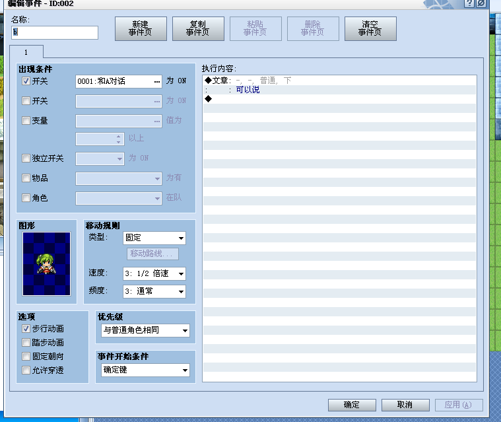
Task: Toggle the 步行动画 option
Action: [x=26, y=329]
